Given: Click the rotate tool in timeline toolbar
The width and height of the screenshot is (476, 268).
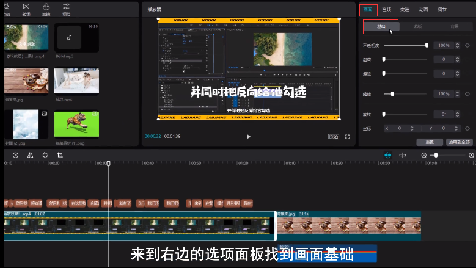Looking at the screenshot, I should 45,156.
